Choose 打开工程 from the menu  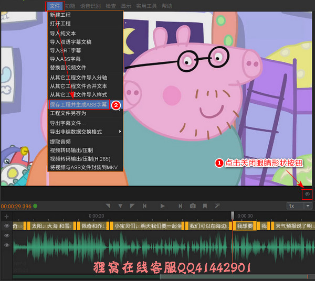pyautogui.click(x=86, y=24)
